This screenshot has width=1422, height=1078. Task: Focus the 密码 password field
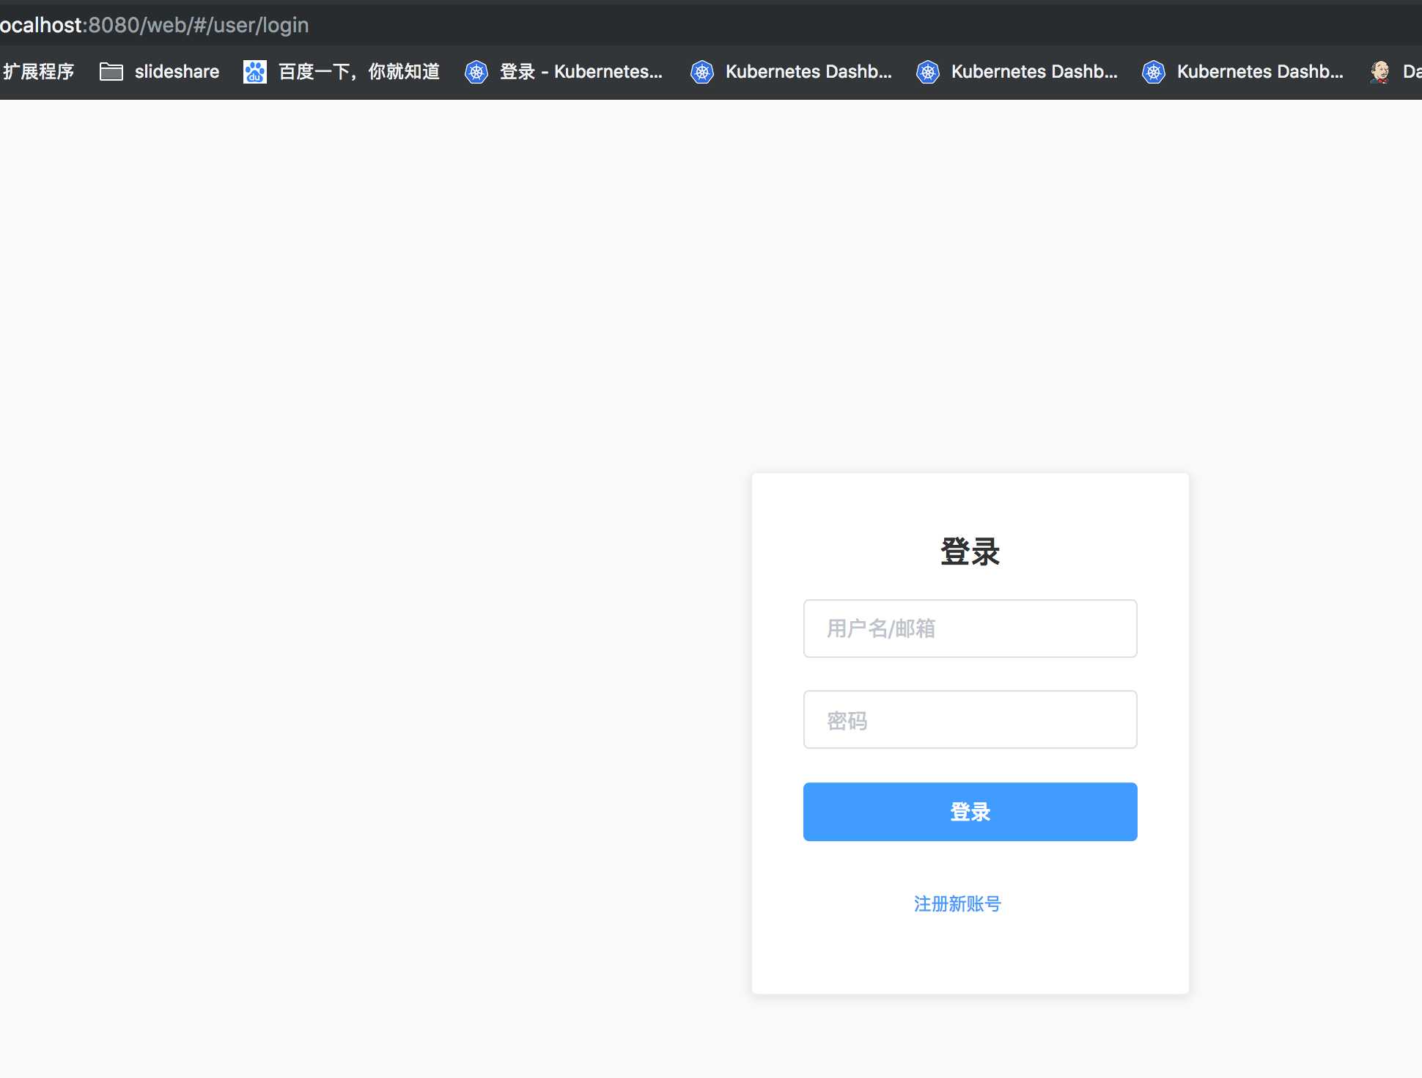[970, 719]
